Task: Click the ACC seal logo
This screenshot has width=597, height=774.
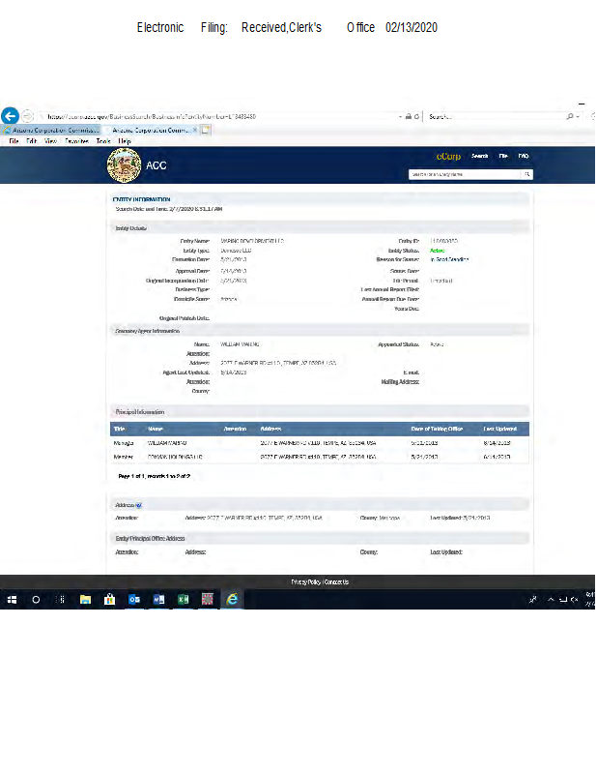Action: [123, 164]
